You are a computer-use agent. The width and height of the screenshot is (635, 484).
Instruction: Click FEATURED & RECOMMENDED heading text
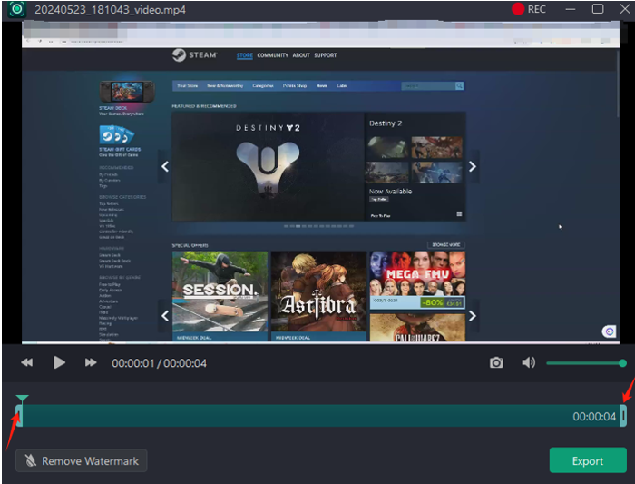(x=204, y=106)
